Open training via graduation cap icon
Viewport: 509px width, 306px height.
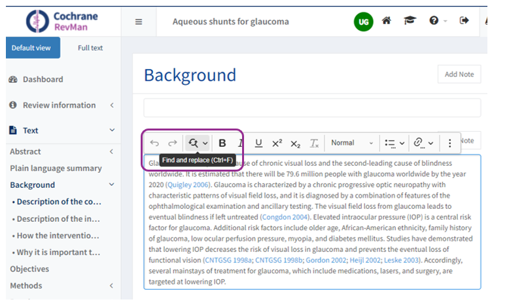[x=410, y=21]
